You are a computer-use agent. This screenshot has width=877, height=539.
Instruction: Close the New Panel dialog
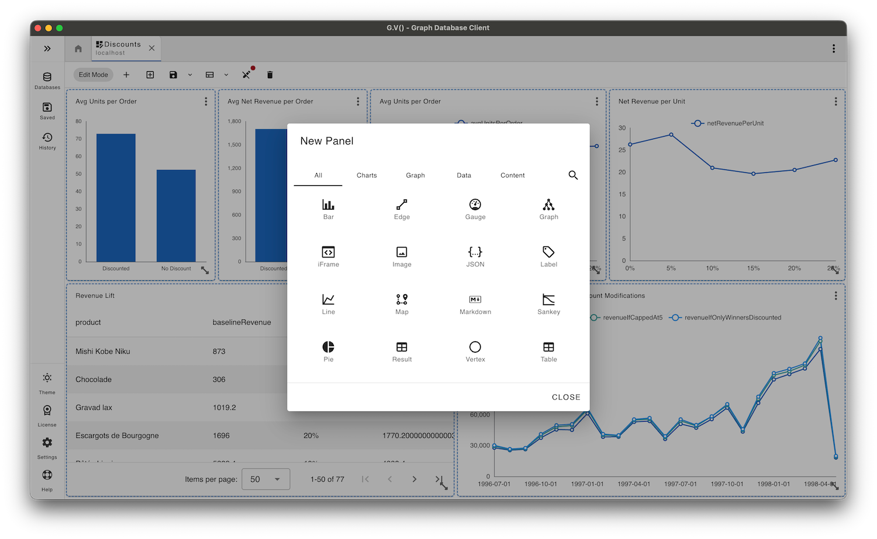pos(565,397)
